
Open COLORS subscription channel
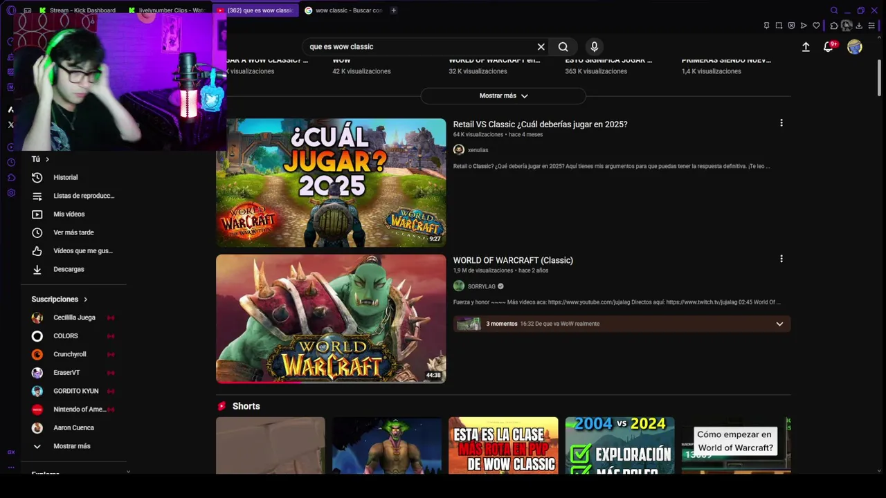click(x=66, y=336)
